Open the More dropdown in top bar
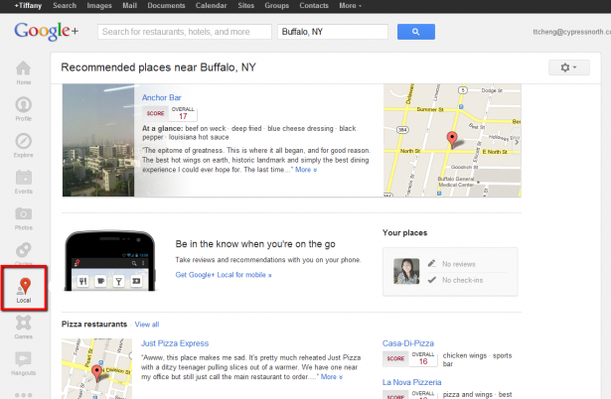This screenshot has width=611, height=399. click(350, 6)
